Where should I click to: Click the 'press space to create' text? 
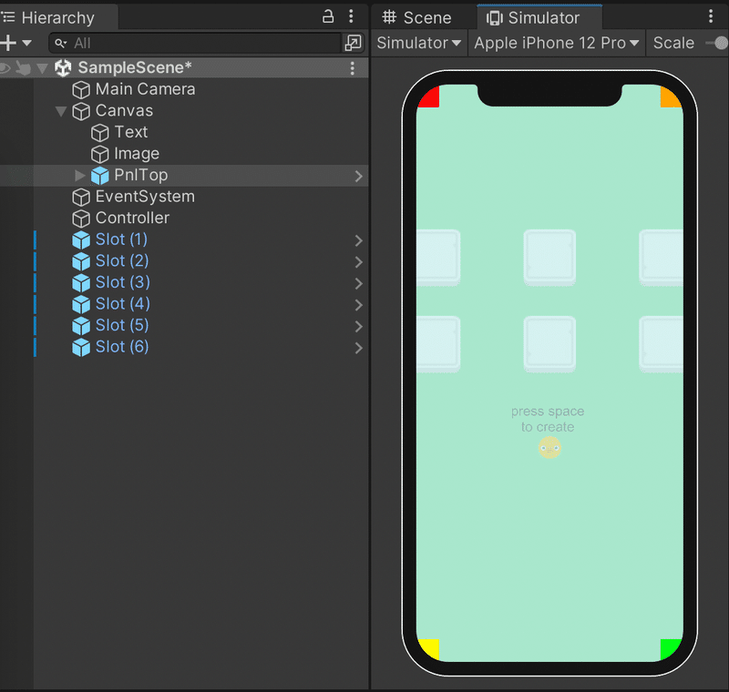click(x=548, y=419)
